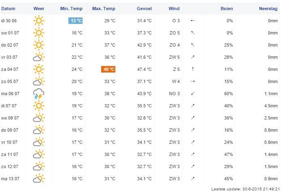This screenshot has width=291, height=192.
Task: Click the Laatste update timestamp text
Action: click(245, 189)
